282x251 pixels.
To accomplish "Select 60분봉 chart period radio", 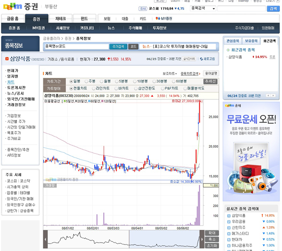I will [x=174, y=81].
